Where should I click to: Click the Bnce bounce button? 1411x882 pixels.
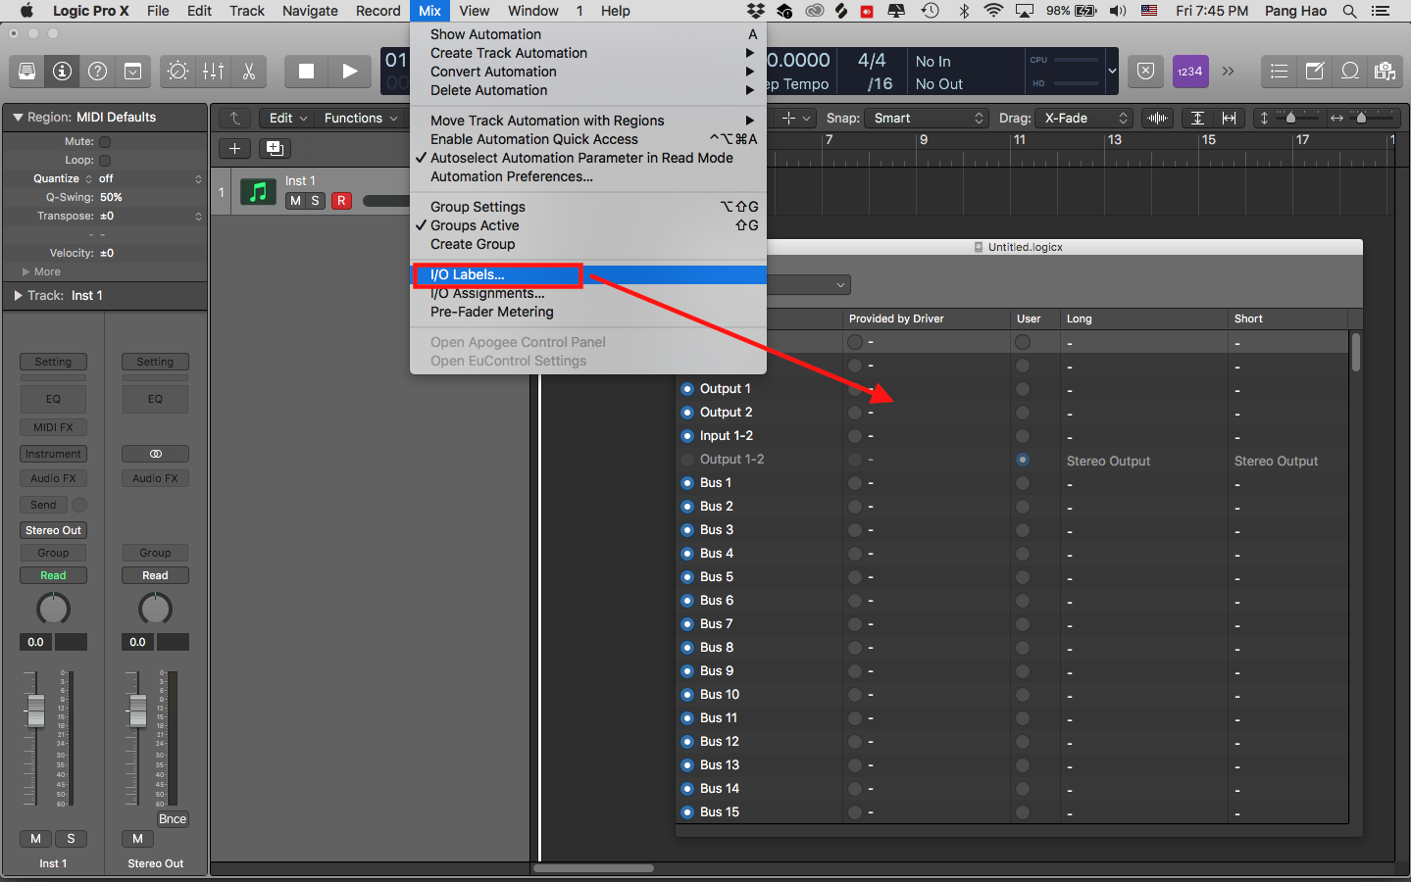(x=173, y=819)
